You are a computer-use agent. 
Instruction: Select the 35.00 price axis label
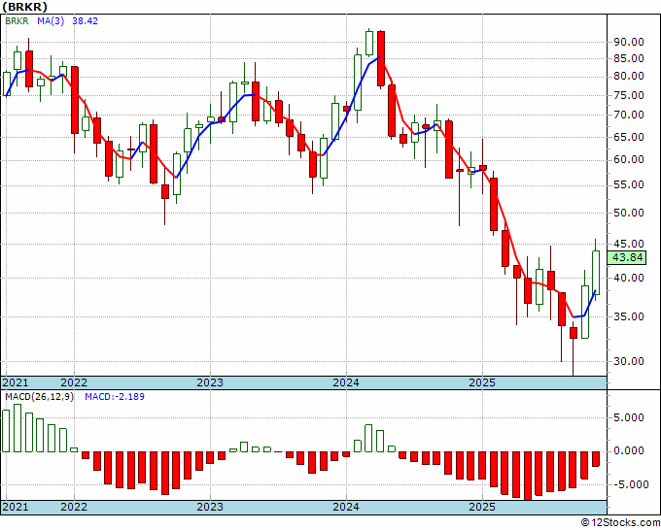pyautogui.click(x=629, y=316)
